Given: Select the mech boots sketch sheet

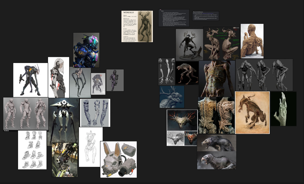Looking at the screenshot, I should 32,150.
